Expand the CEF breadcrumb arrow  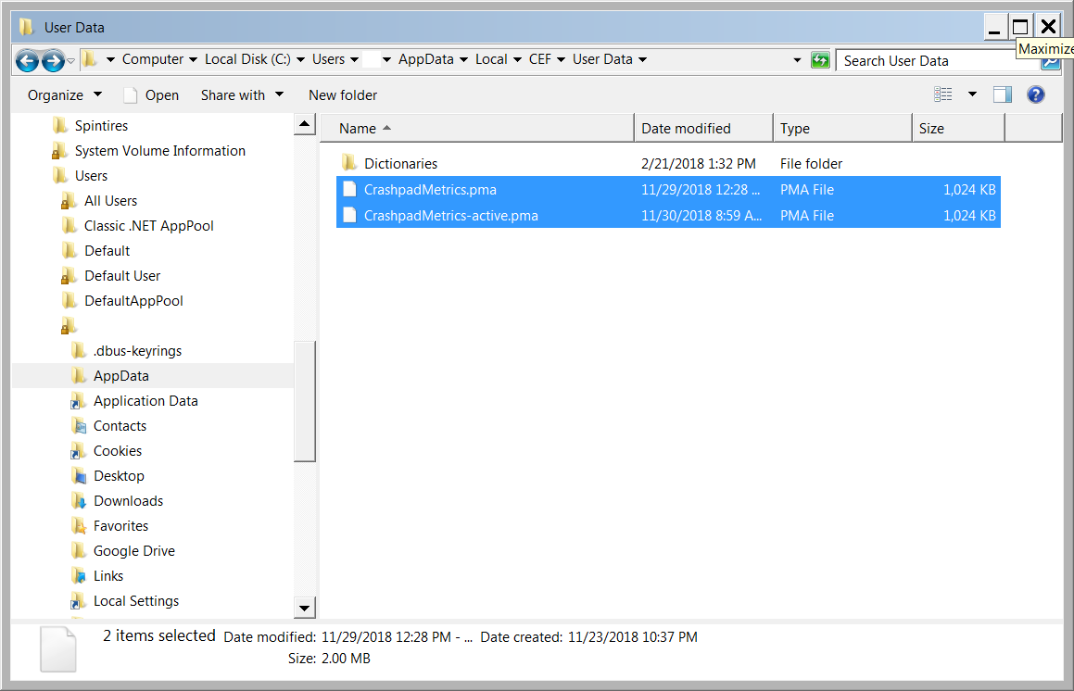[561, 59]
